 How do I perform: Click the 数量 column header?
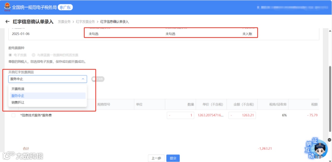click(191, 104)
